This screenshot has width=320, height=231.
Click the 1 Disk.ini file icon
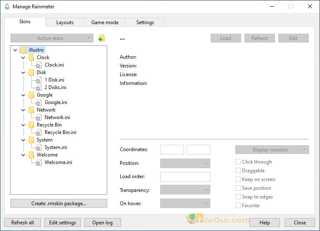point(39,80)
